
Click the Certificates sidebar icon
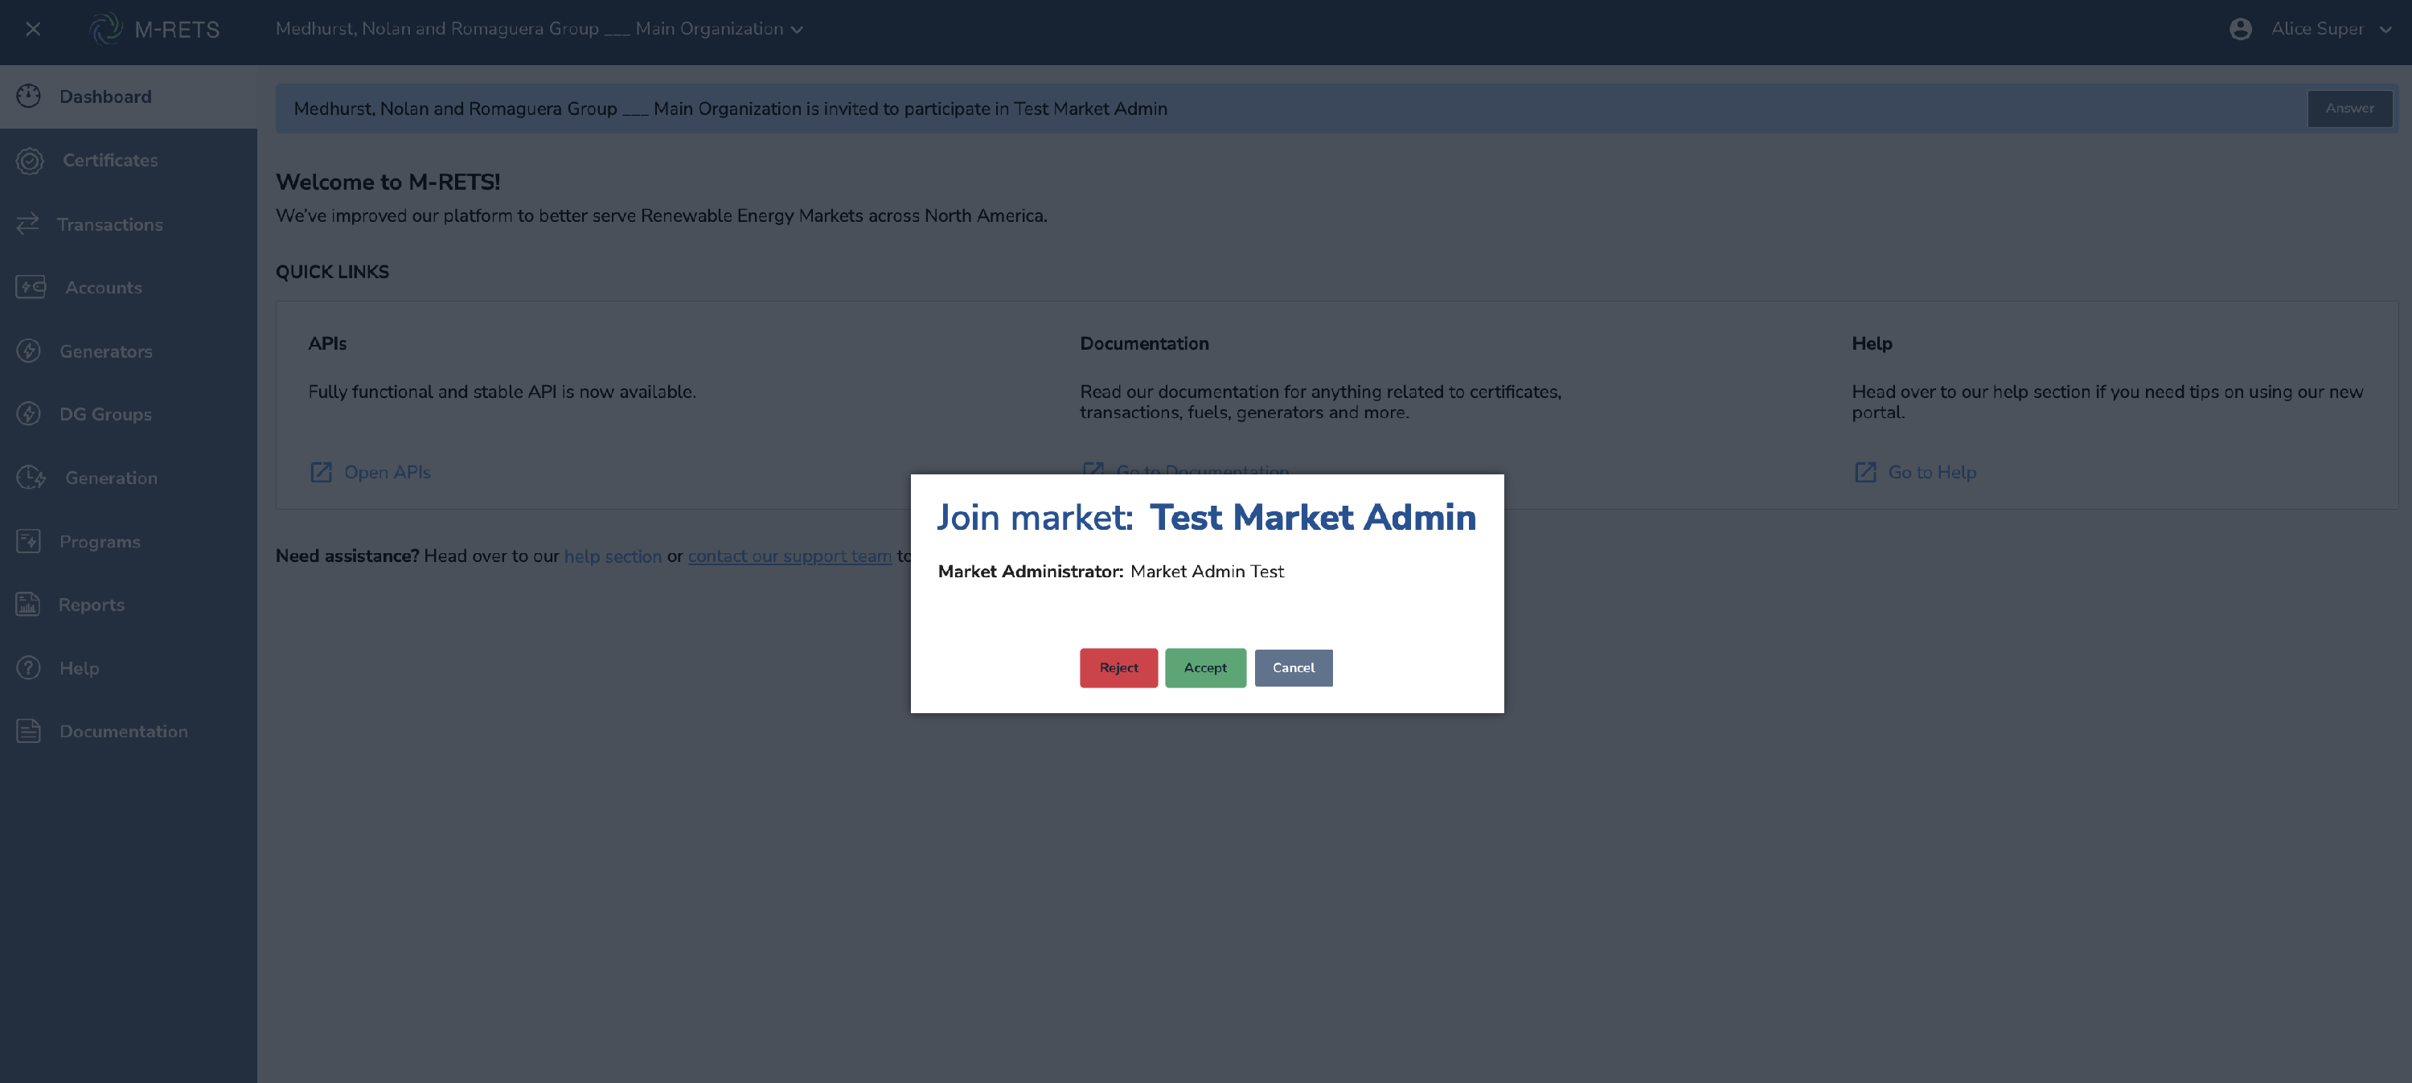tap(29, 161)
